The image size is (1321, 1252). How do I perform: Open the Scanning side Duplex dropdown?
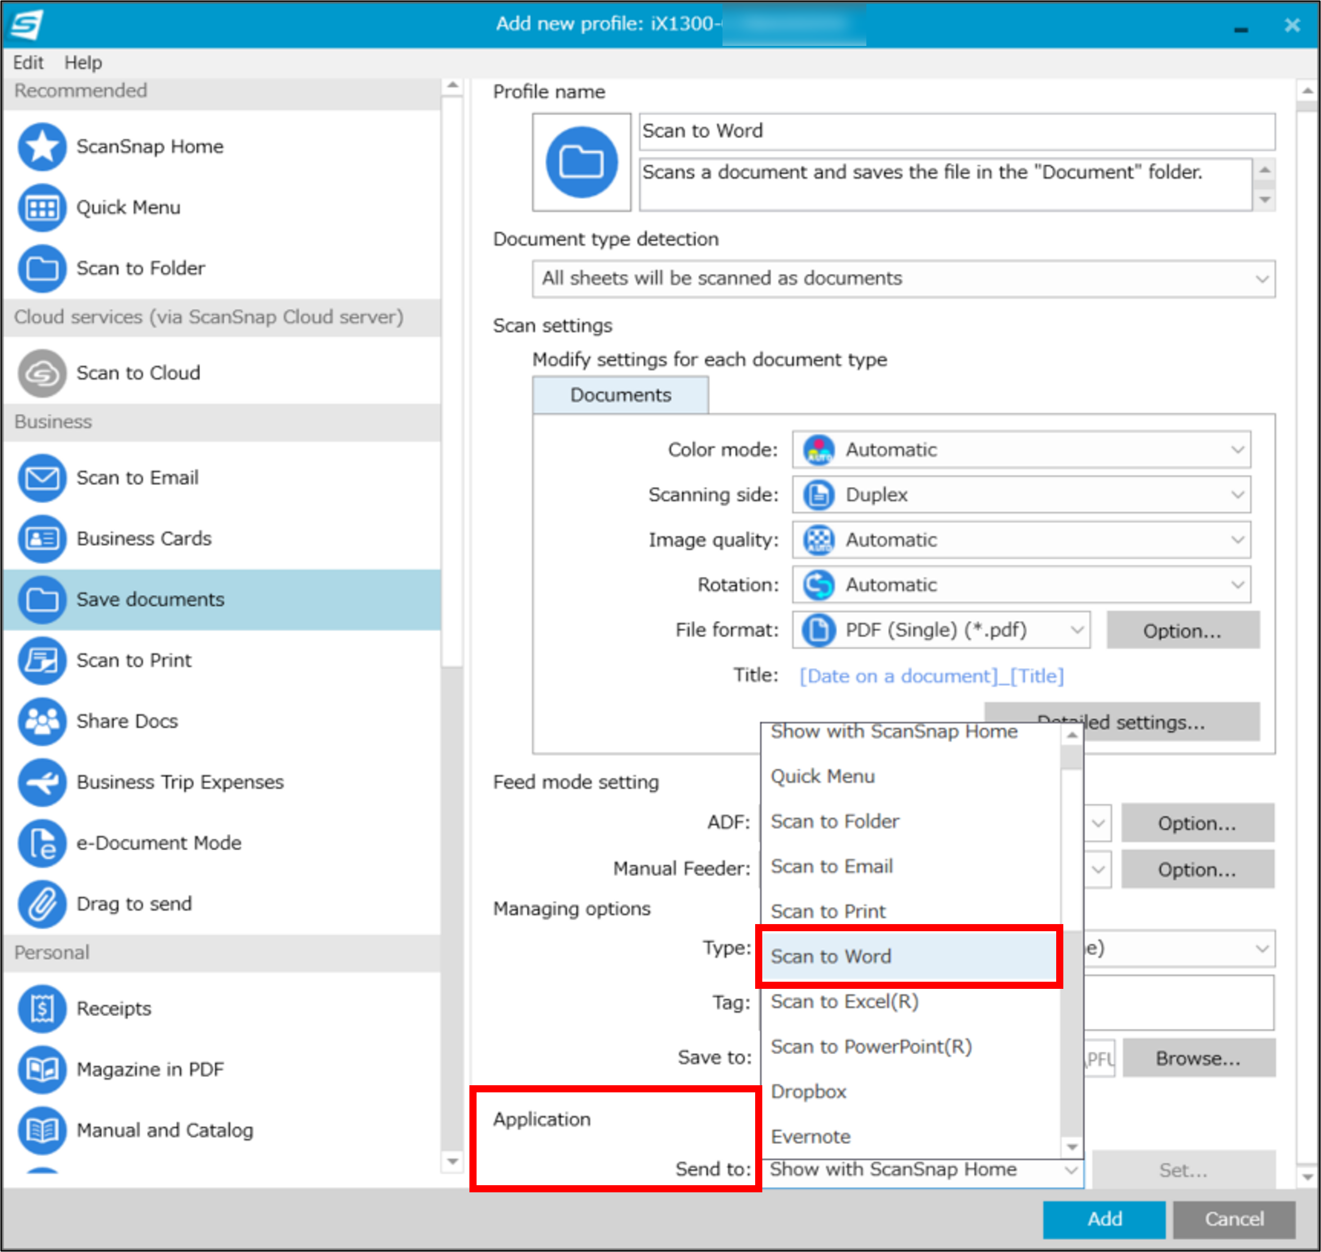[1020, 495]
